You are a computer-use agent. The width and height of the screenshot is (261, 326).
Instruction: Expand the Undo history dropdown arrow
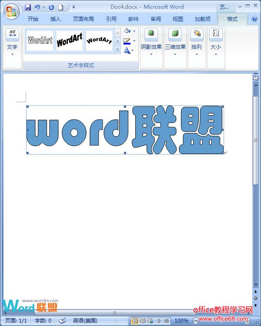44,7
